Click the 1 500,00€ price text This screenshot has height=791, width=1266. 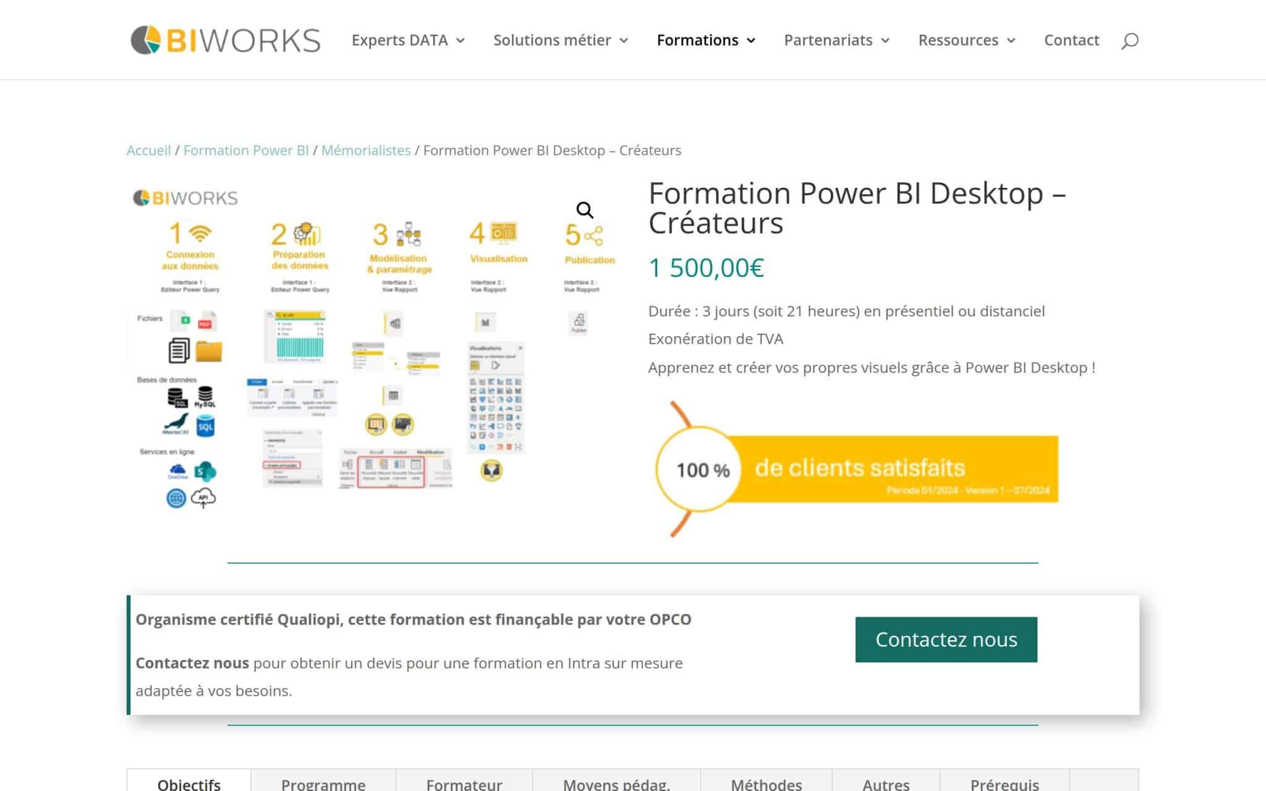706,268
